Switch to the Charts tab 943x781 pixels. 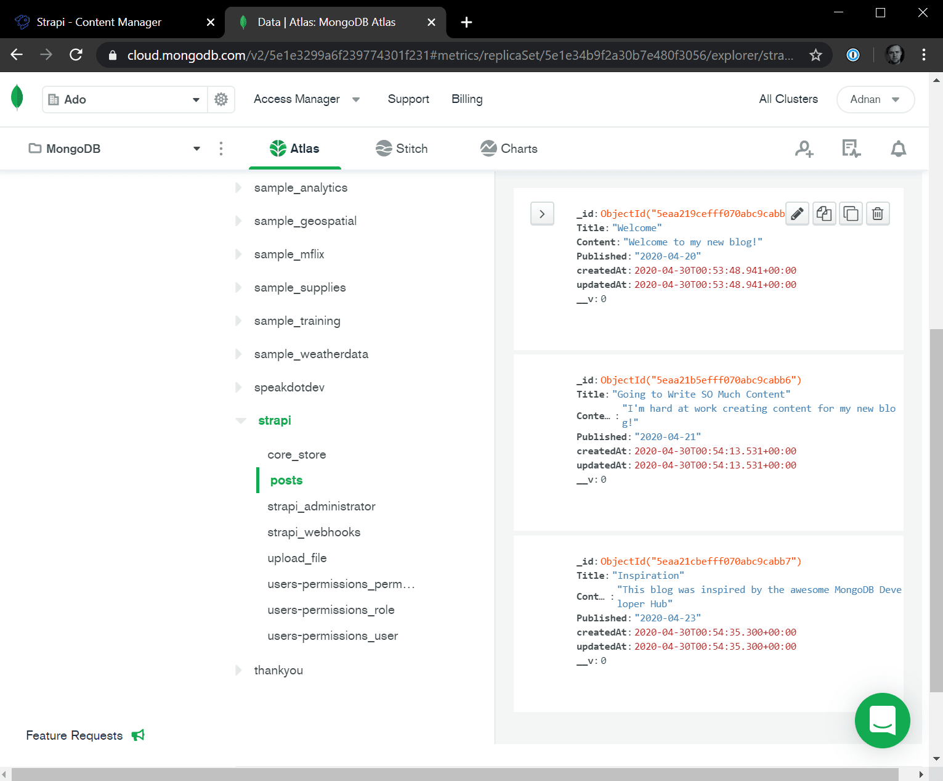point(509,149)
